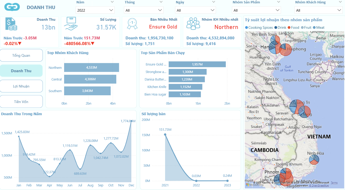Click the 'Ensure Gold' best-seller text
345x190 pixels.
pyautogui.click(x=163, y=27)
